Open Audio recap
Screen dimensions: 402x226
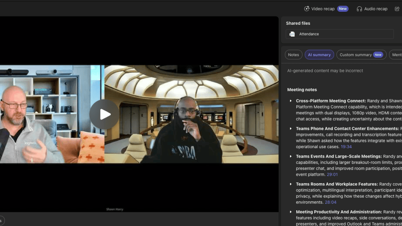pyautogui.click(x=372, y=9)
